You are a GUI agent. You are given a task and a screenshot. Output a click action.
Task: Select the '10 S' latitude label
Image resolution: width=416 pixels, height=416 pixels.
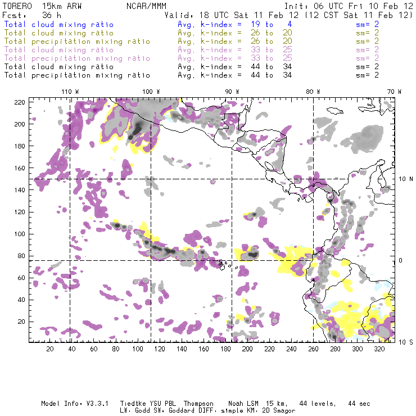pos(406,342)
